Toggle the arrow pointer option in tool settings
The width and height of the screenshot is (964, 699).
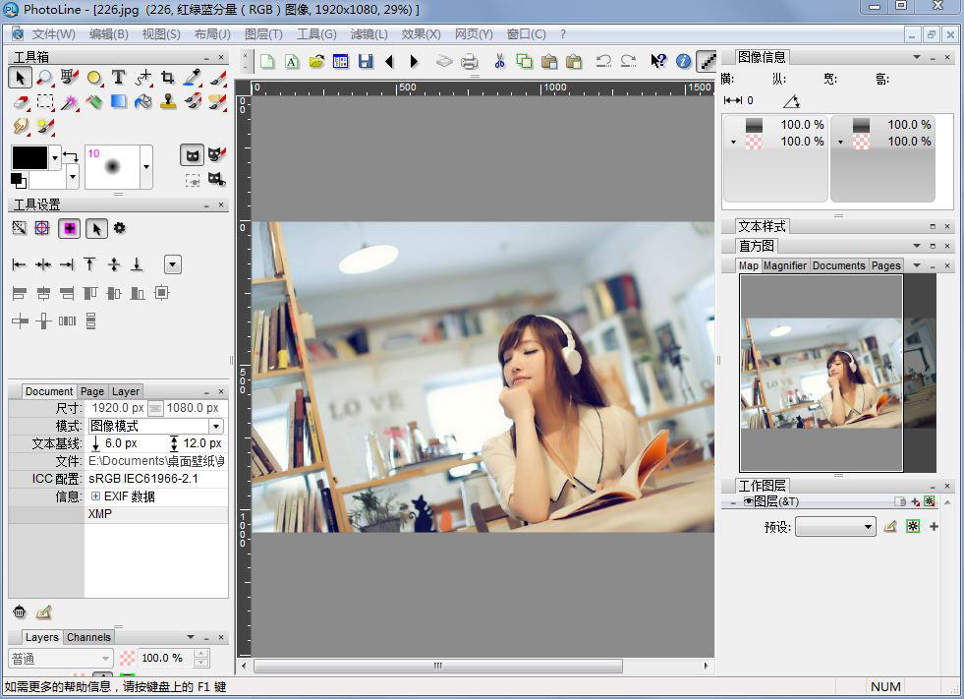tap(96, 228)
